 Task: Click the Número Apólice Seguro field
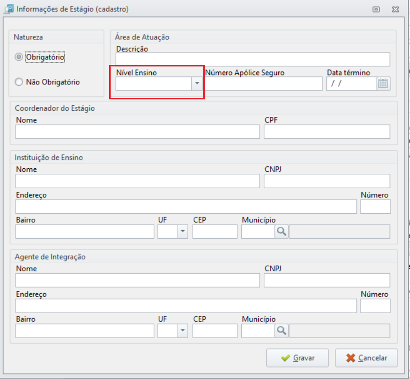(x=263, y=84)
